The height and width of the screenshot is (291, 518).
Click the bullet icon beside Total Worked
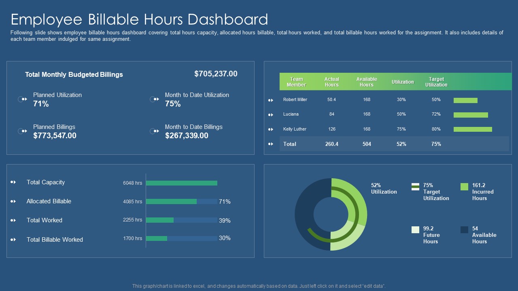(x=13, y=220)
